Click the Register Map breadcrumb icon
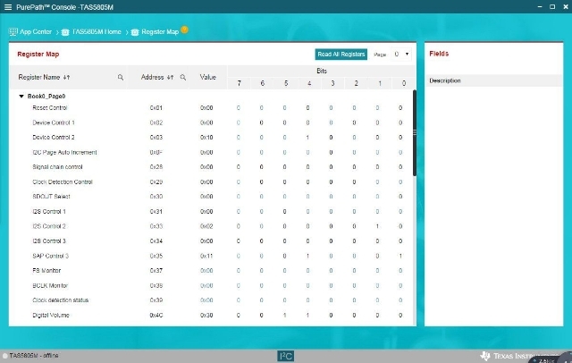The height and width of the screenshot is (363, 572). coord(135,32)
